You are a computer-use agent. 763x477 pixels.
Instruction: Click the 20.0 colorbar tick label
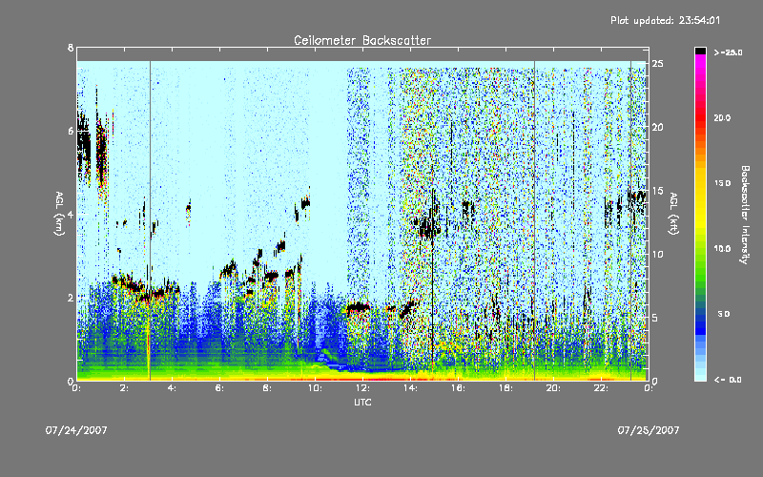coord(722,117)
